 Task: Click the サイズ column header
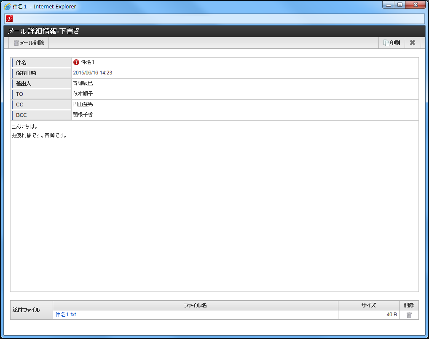pyautogui.click(x=369, y=305)
